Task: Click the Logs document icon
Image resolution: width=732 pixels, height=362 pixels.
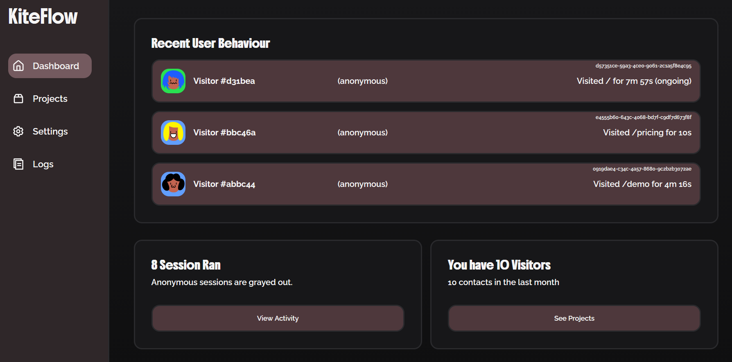Action: (x=18, y=164)
